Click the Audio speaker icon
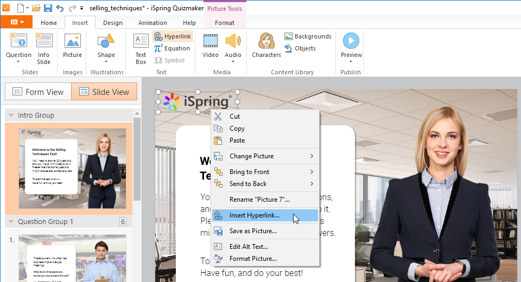 (233, 41)
